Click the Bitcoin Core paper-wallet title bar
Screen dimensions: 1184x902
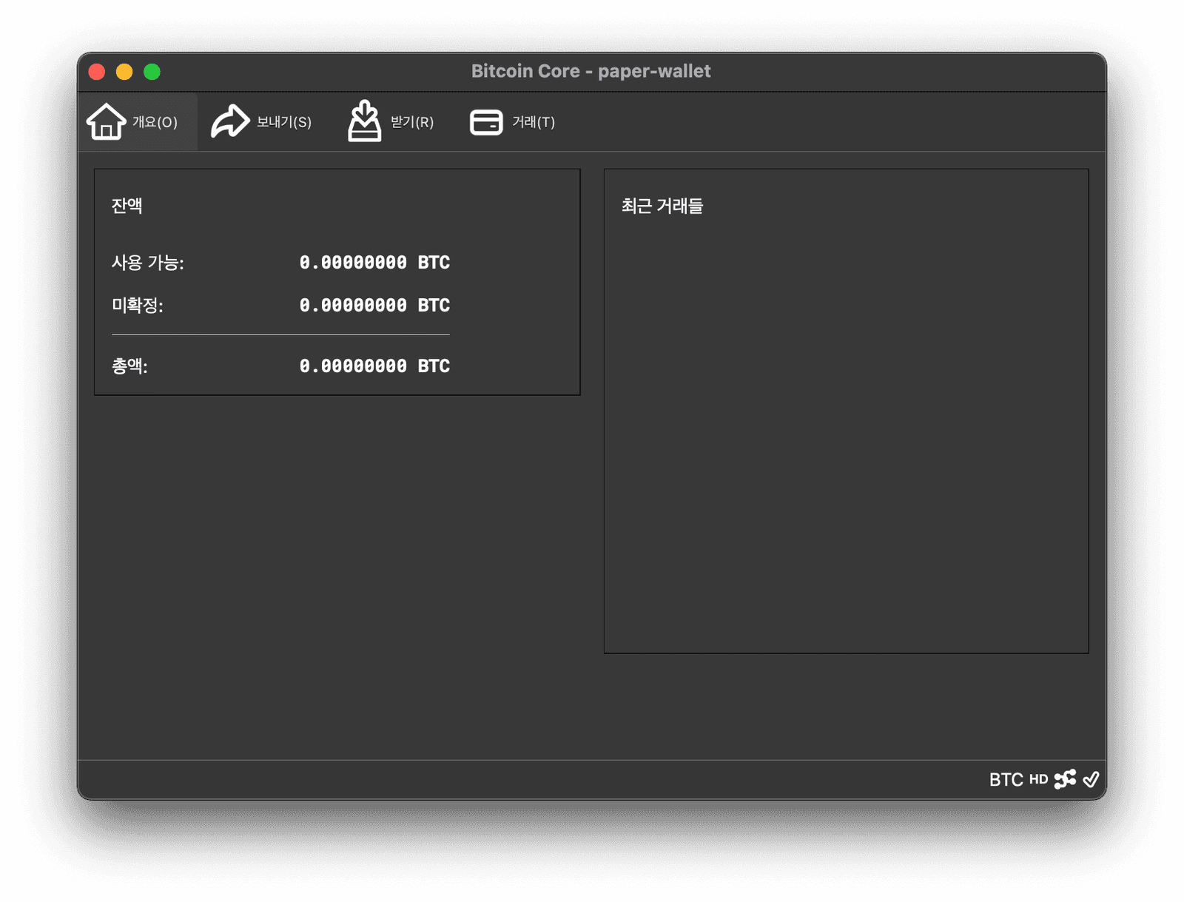591,70
